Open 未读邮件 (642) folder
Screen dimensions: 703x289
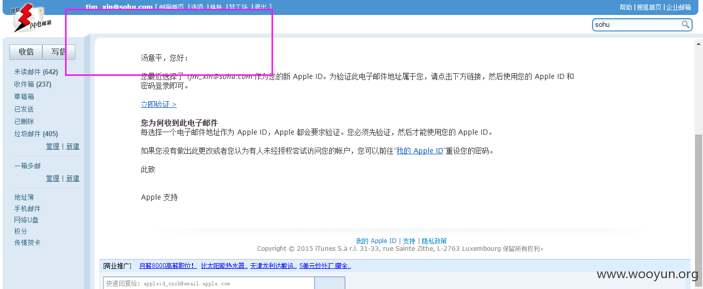[36, 72]
